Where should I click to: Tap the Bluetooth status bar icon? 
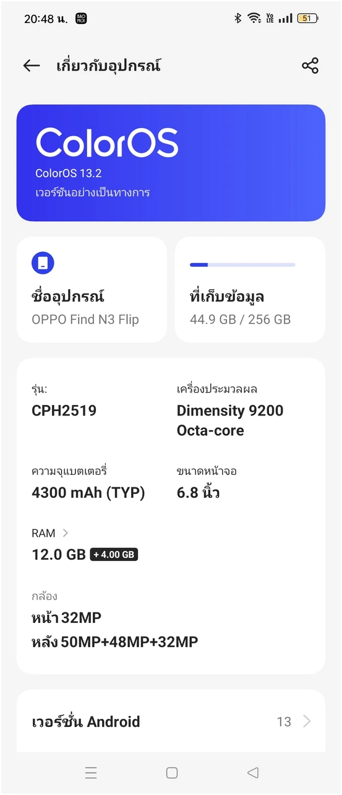(237, 19)
